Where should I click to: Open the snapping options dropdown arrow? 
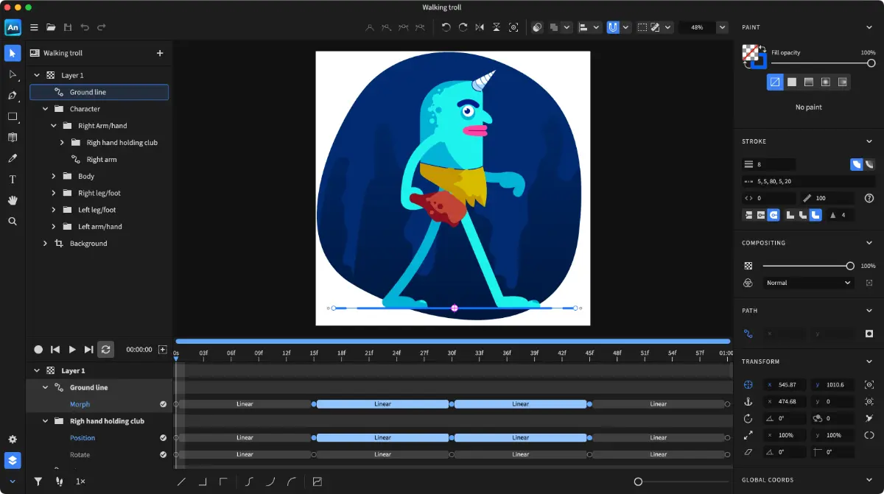pos(626,27)
